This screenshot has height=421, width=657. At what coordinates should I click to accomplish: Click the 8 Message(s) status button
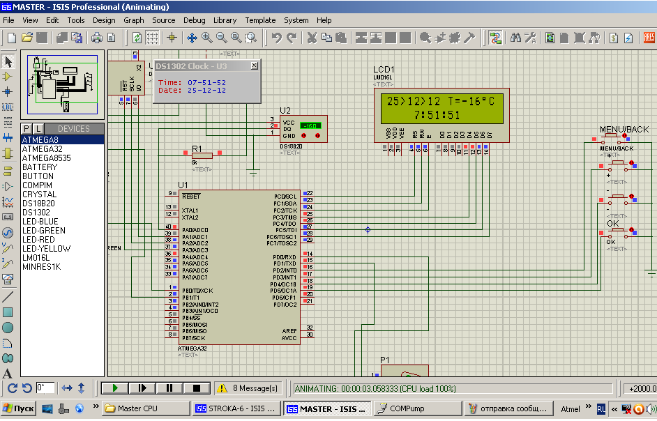(249, 388)
